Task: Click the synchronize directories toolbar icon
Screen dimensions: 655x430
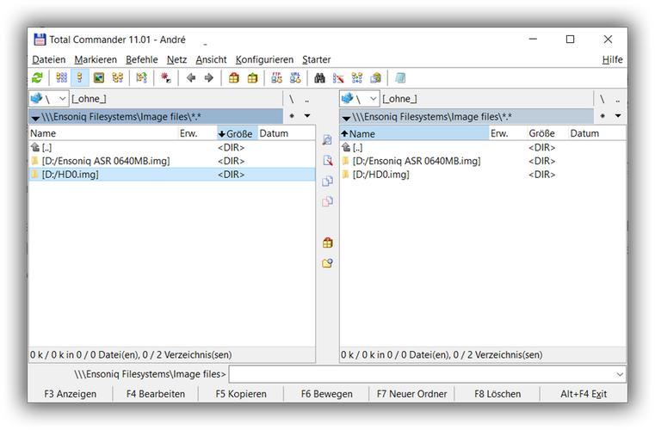Action: click(x=357, y=77)
